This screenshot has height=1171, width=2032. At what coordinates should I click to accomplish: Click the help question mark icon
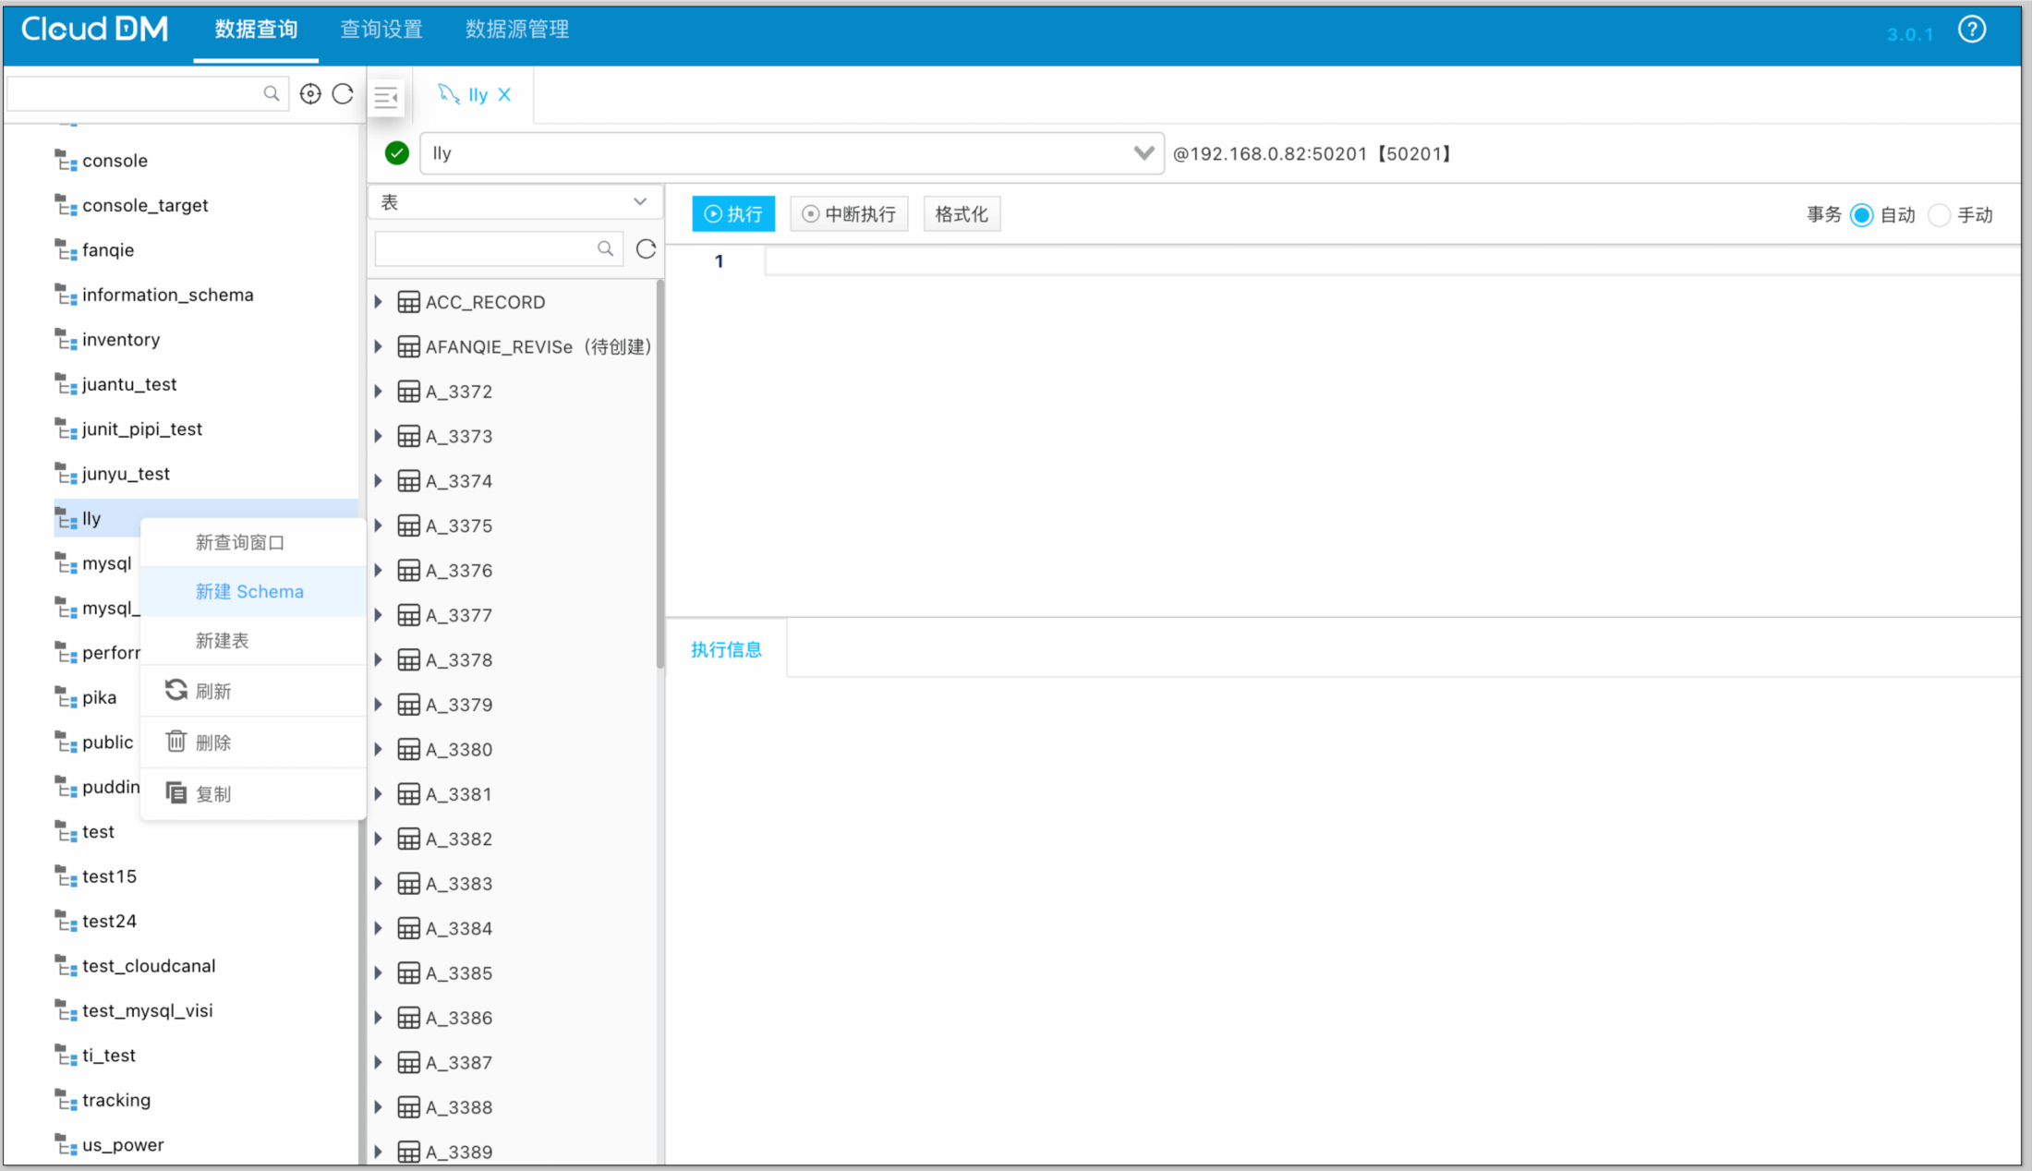(1972, 30)
